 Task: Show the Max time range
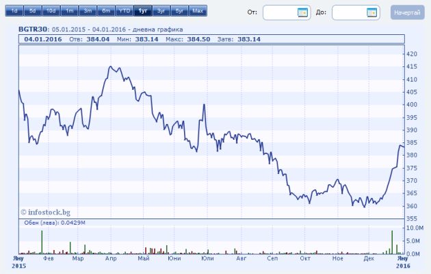197,12
